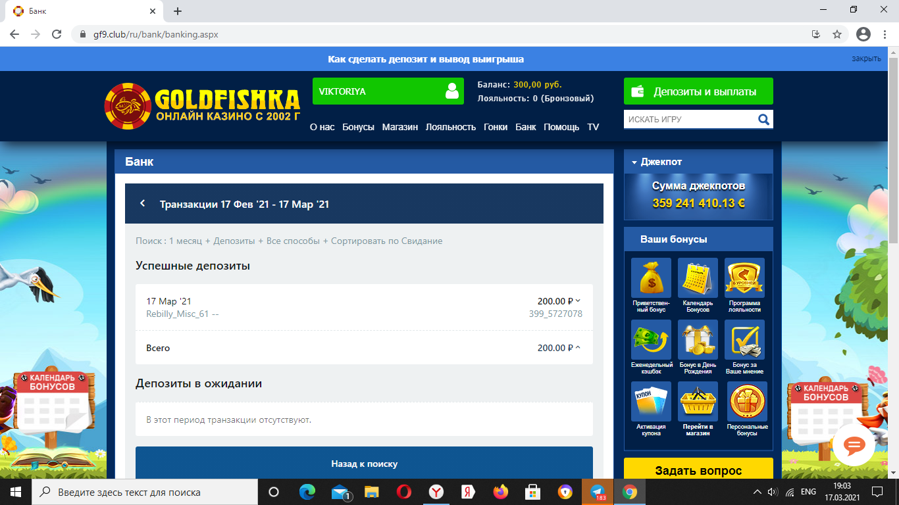This screenshot has width=899, height=505.
Task: Click the browser address bar
Action: coord(441,34)
